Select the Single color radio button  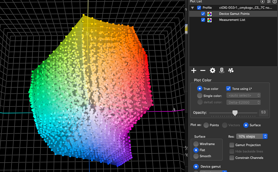200,96
